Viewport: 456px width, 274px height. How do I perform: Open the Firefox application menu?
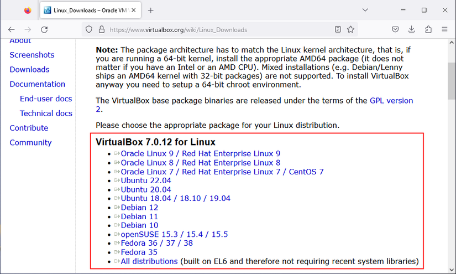coord(444,29)
